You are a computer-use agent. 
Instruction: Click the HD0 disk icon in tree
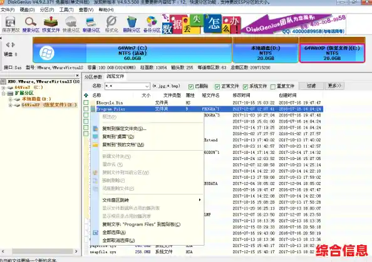(3, 82)
